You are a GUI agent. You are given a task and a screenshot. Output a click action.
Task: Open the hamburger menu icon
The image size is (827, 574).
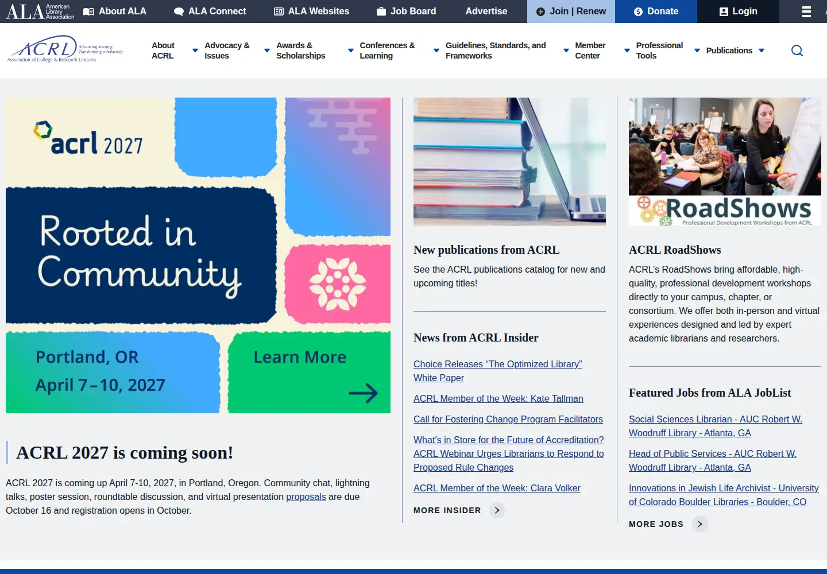[806, 11]
